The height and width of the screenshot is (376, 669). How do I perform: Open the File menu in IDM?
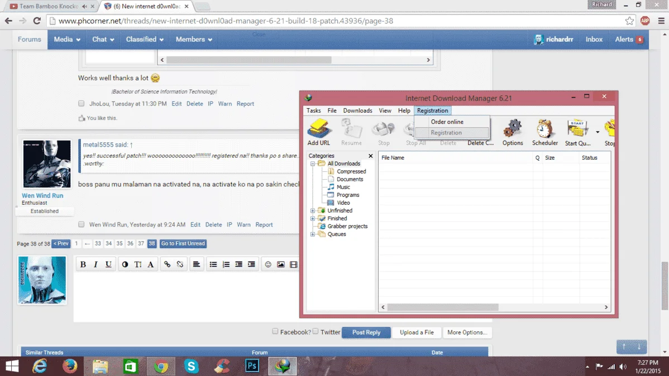pyautogui.click(x=332, y=110)
